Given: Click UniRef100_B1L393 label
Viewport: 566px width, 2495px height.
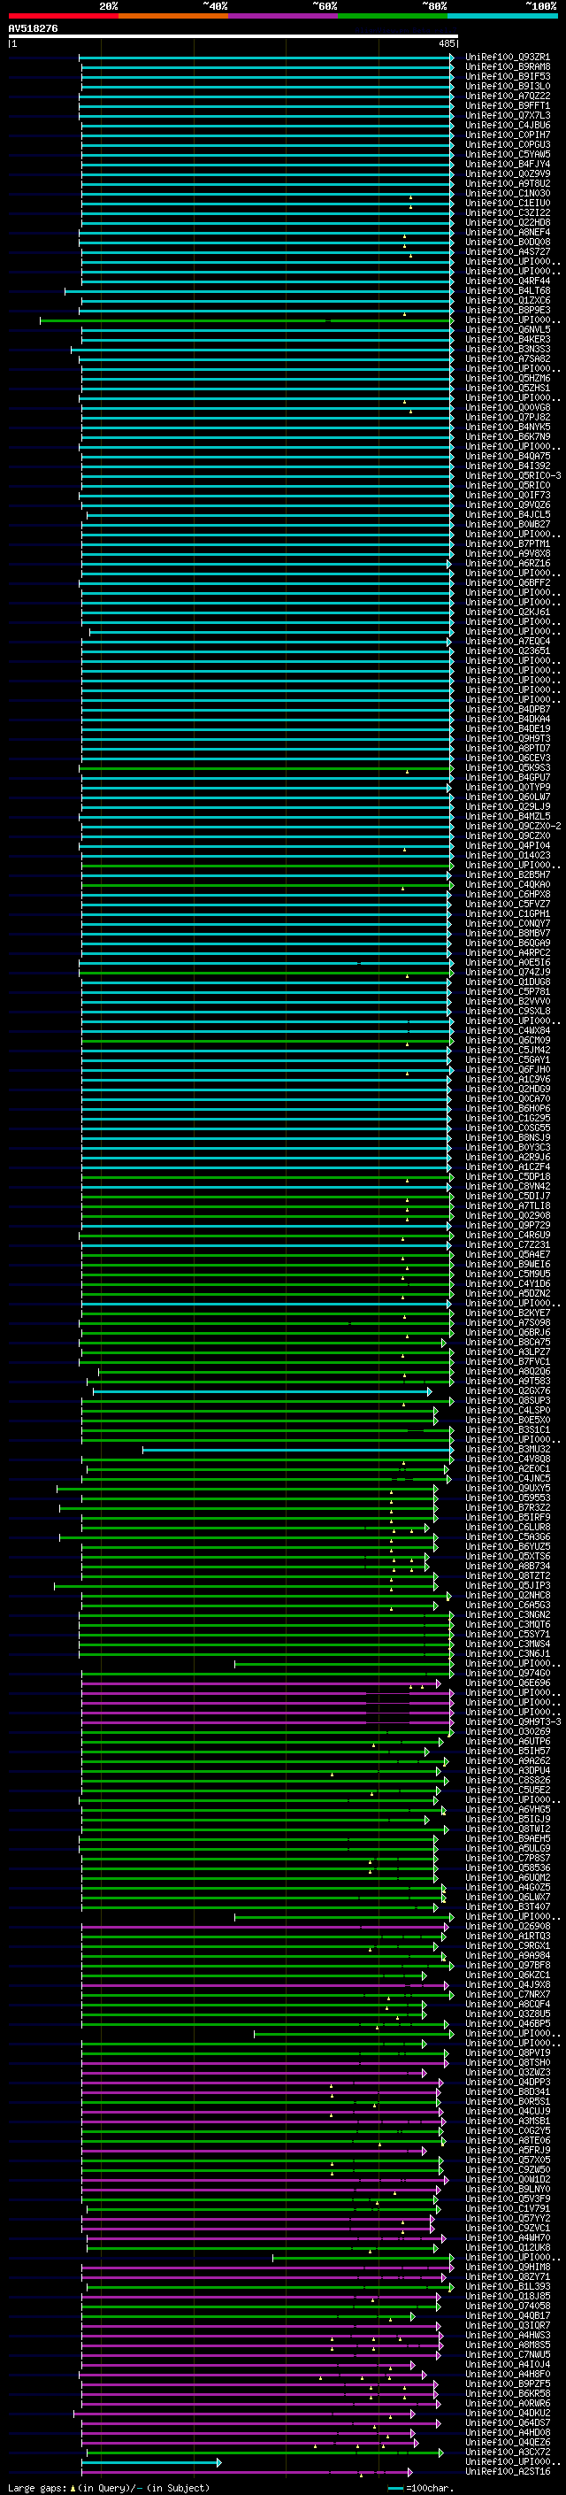Looking at the screenshot, I should [x=507, y=2287].
